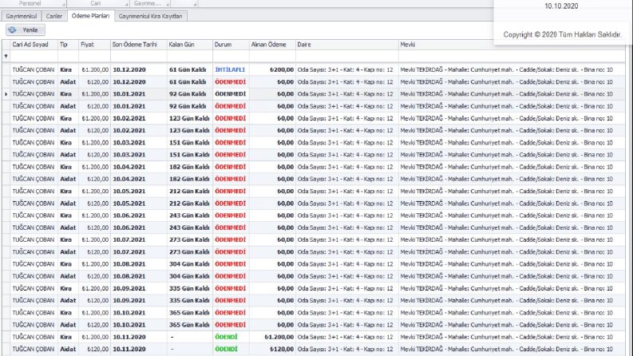
Task: Click 10.09.2021 date in the Aidat row
Action: [129, 300]
